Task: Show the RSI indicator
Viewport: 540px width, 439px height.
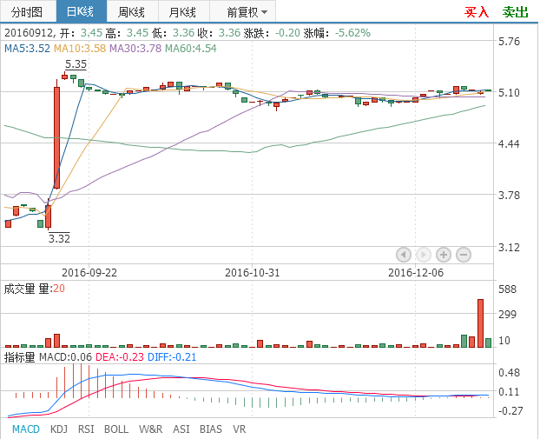Action: (x=86, y=429)
